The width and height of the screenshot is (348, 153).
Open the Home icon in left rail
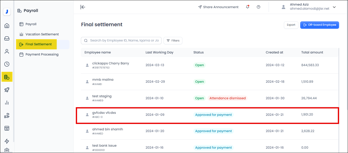7,25
